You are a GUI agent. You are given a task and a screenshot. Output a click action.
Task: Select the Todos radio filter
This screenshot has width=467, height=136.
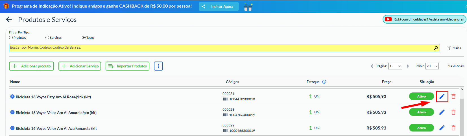(84, 38)
